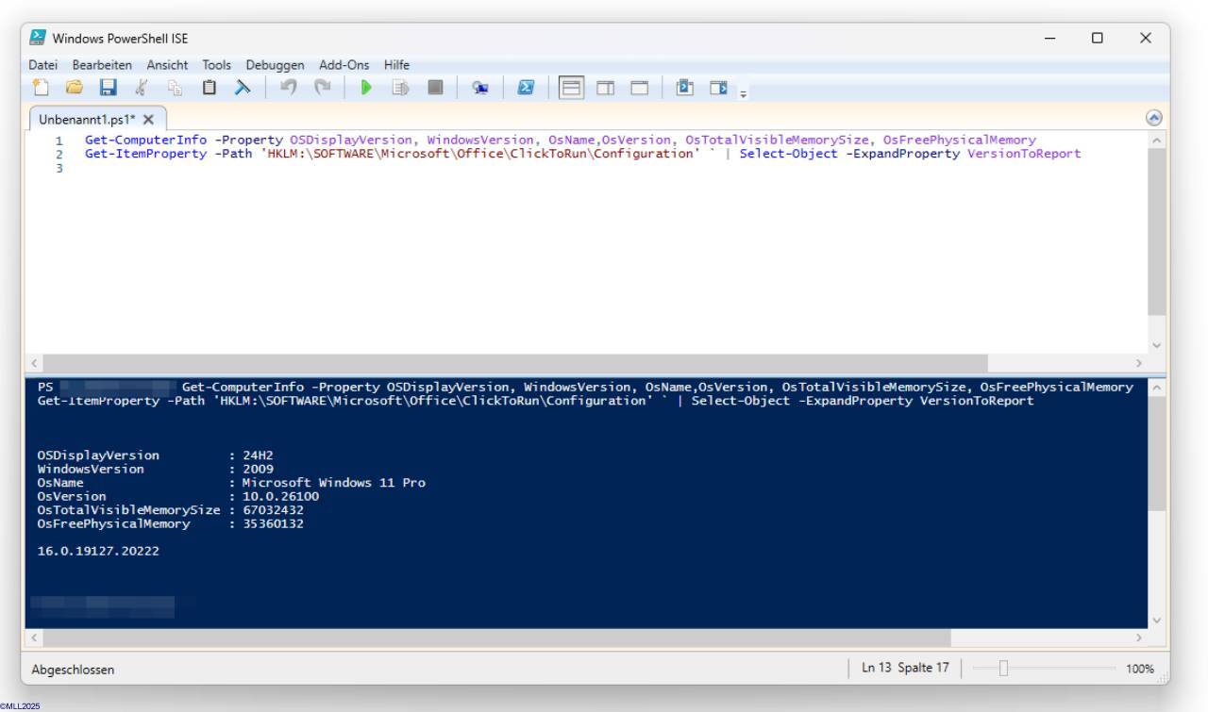Close the Unbenannt1.ps1 tab
Image resolution: width=1208 pixels, height=712 pixels.
[x=148, y=120]
